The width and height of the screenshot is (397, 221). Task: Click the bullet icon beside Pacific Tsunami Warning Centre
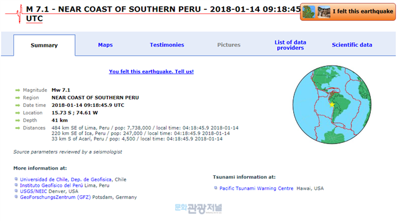click(216, 188)
